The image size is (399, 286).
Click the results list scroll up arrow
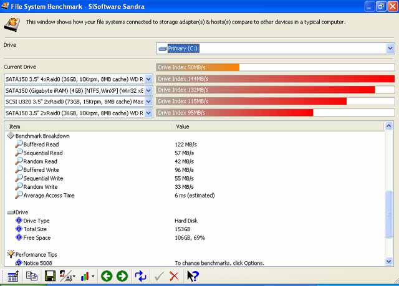click(389, 126)
